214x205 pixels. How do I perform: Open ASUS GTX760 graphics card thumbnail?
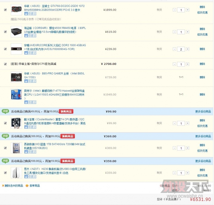point(16,10)
